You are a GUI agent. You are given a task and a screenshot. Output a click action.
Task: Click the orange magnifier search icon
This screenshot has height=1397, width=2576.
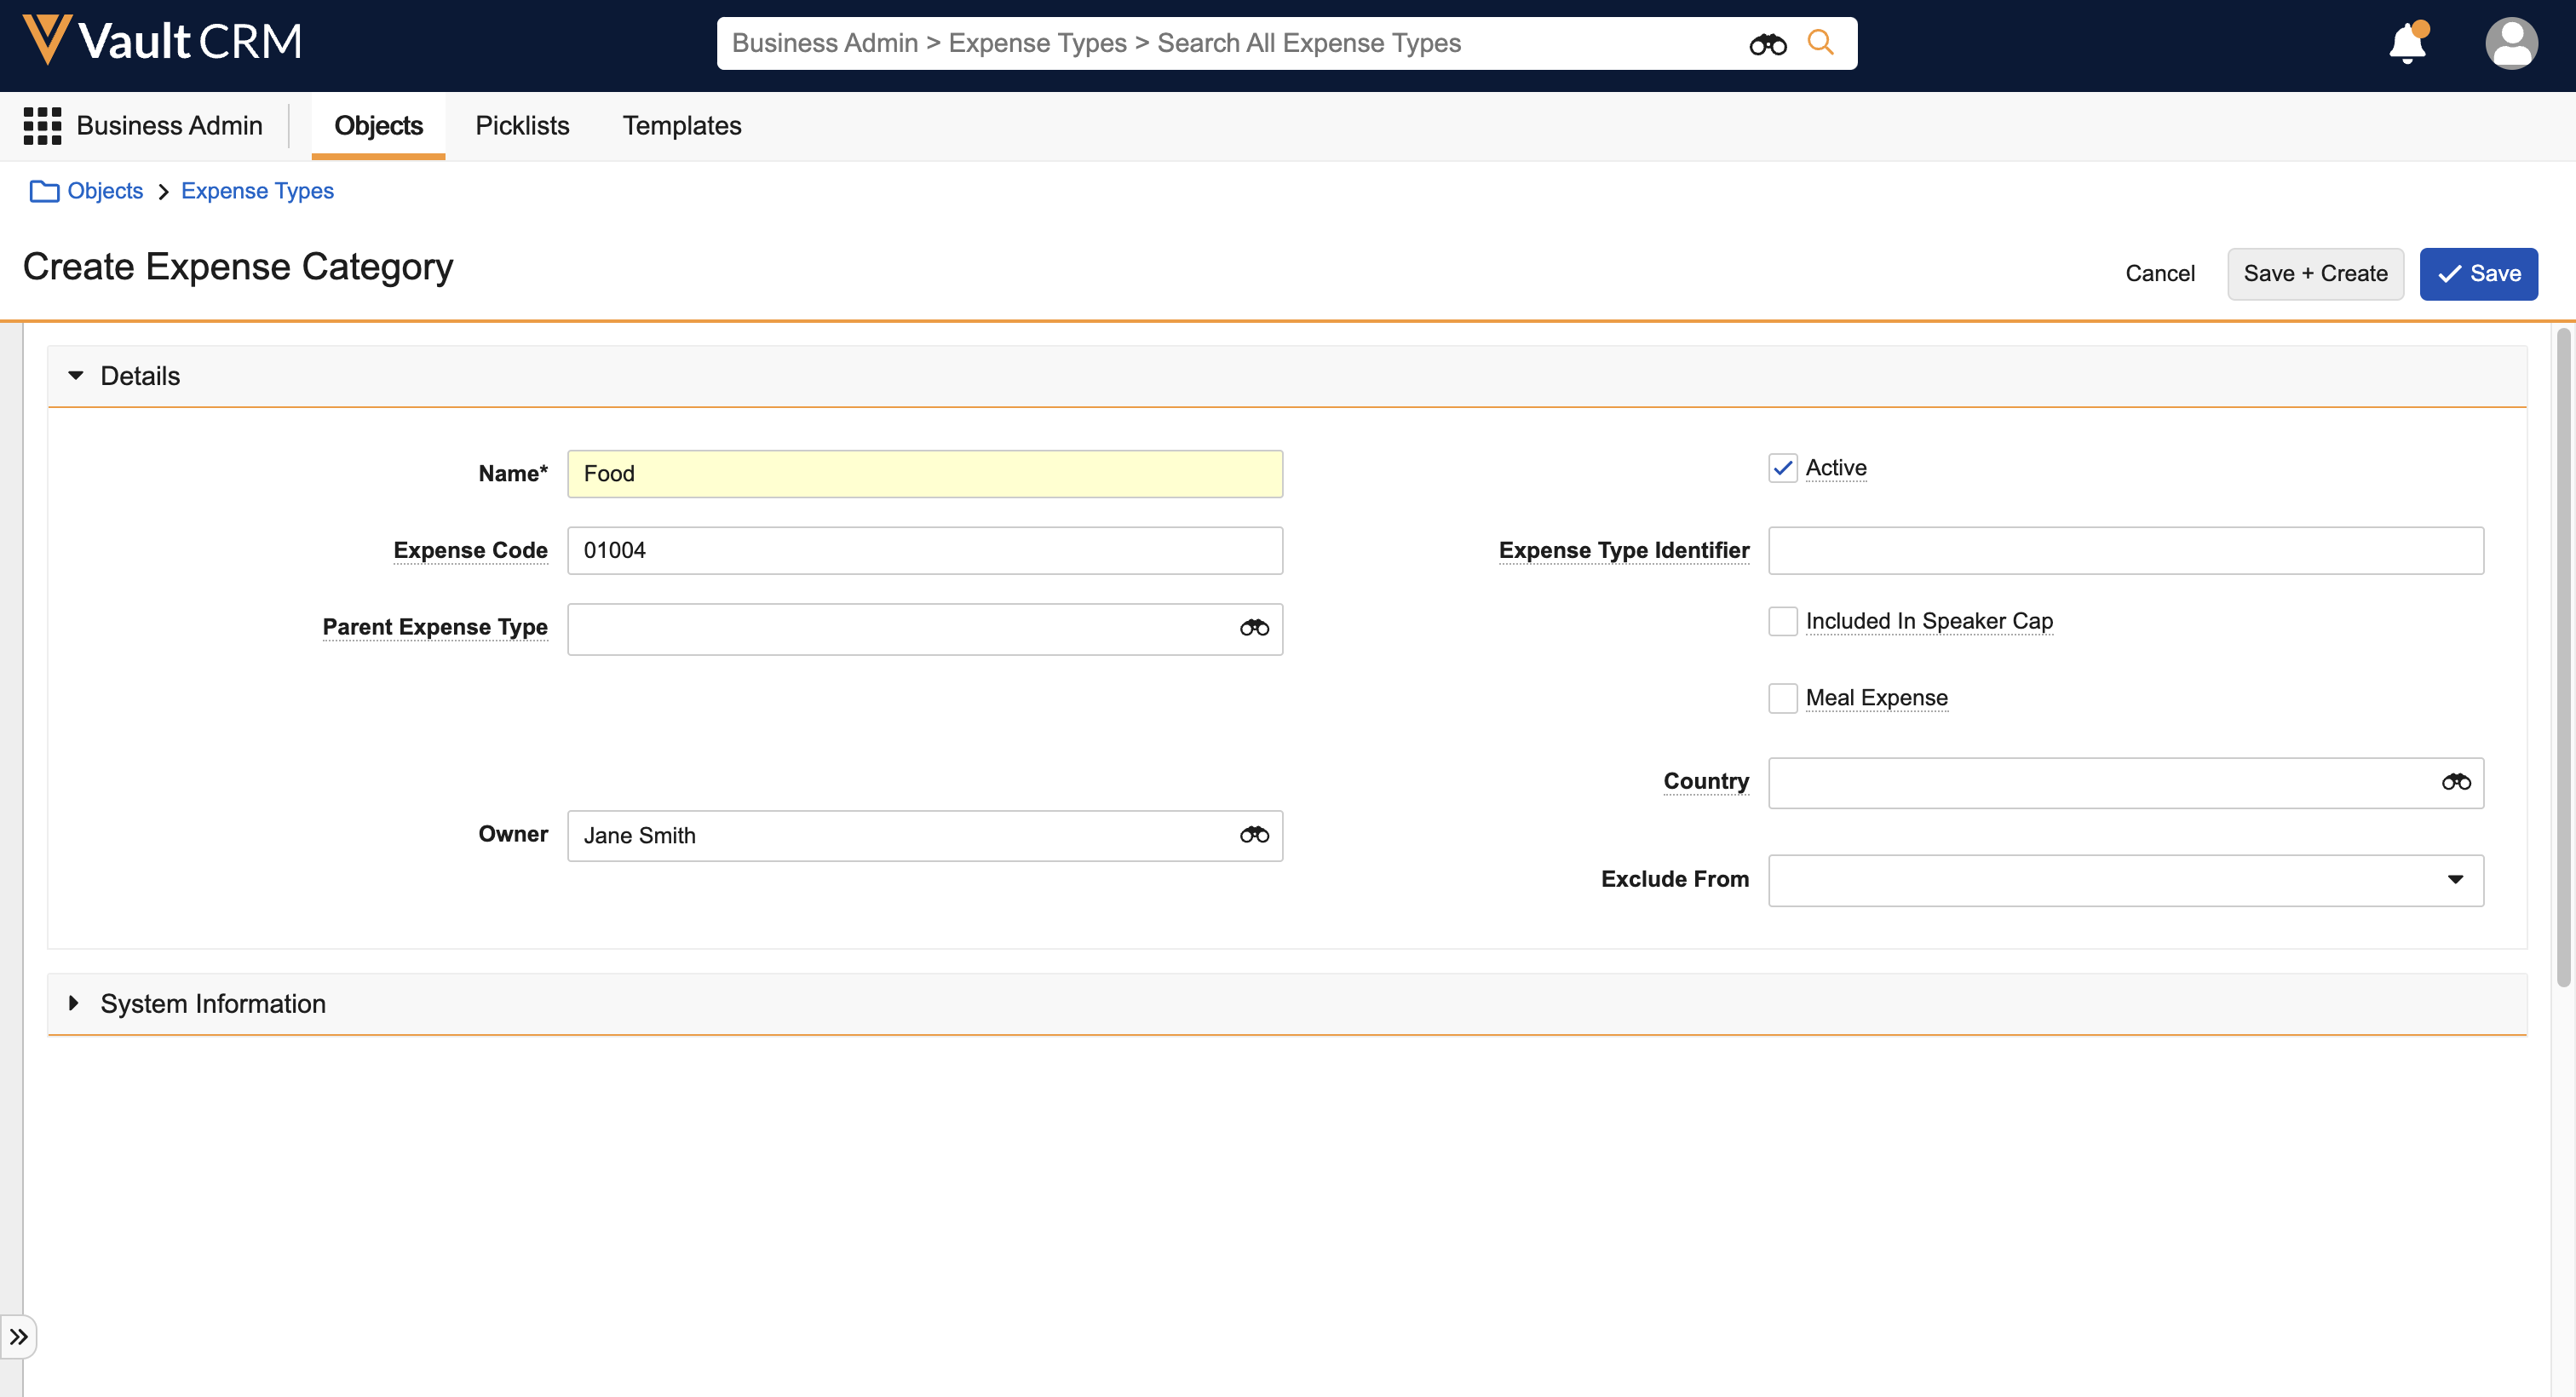[1820, 43]
